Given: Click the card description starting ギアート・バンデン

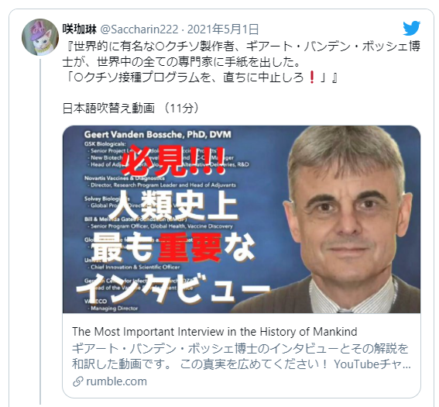Looking at the screenshot, I should point(242,357).
